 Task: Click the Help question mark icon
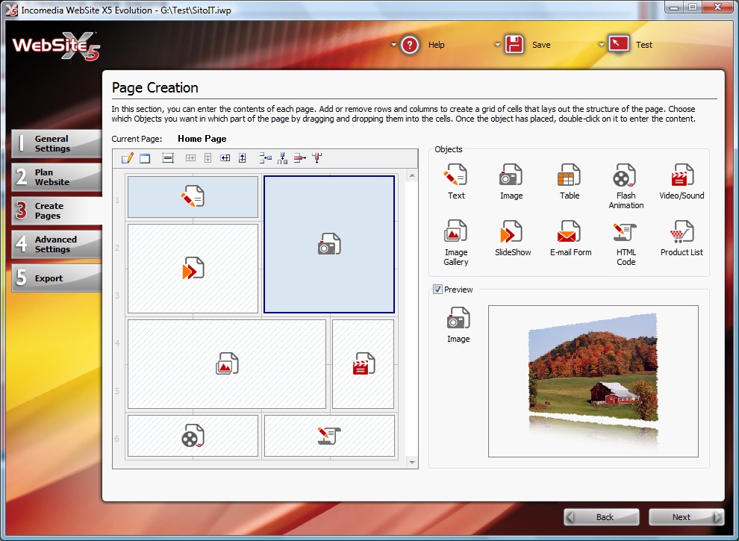pyautogui.click(x=410, y=46)
